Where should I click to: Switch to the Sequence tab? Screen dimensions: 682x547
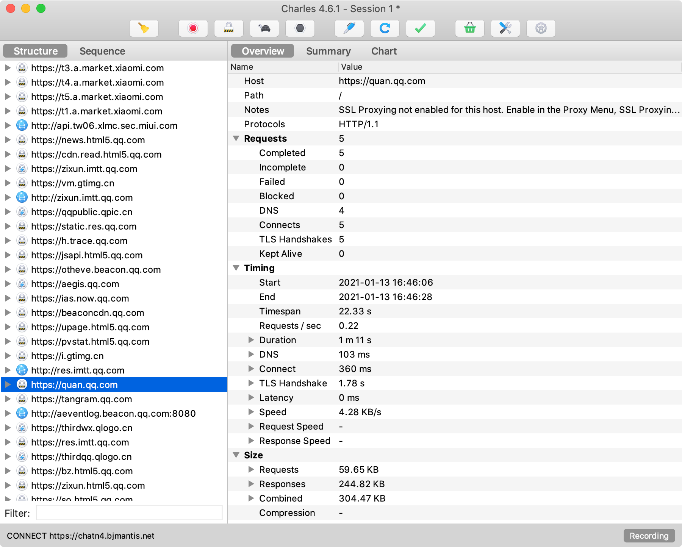tap(102, 51)
